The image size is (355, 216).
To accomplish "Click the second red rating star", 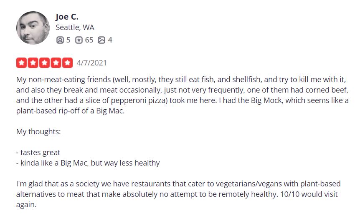I will (x=33, y=63).
